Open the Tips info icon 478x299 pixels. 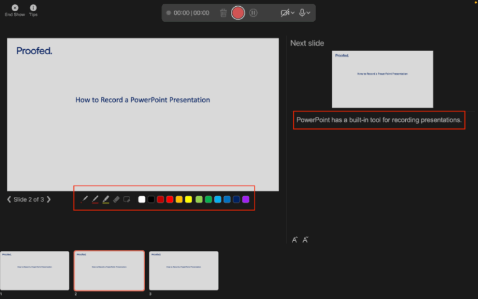click(x=33, y=7)
